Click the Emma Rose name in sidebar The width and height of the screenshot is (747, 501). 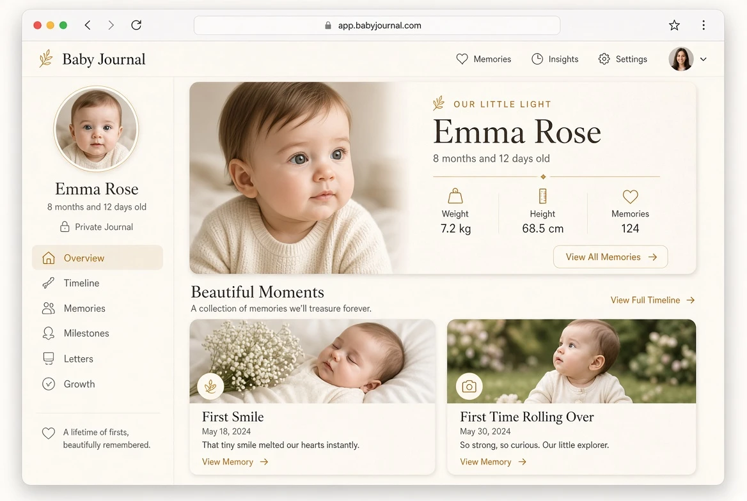click(x=97, y=189)
